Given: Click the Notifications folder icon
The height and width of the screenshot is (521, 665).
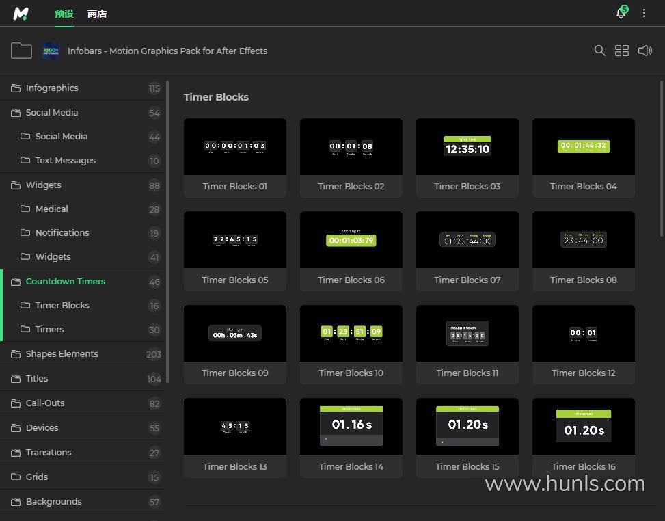Looking at the screenshot, I should pyautogui.click(x=25, y=232).
